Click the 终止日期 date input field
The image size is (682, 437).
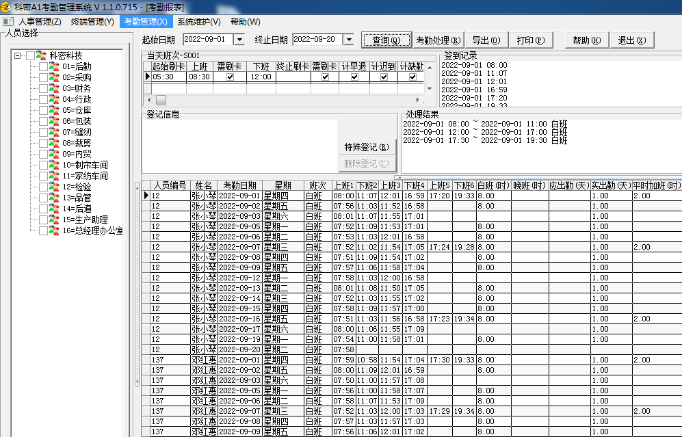[x=318, y=40]
